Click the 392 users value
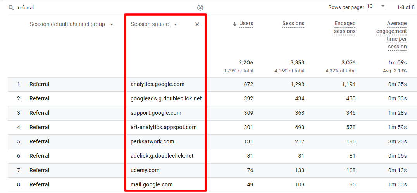The height and width of the screenshot is (193, 417). pyautogui.click(x=248, y=98)
